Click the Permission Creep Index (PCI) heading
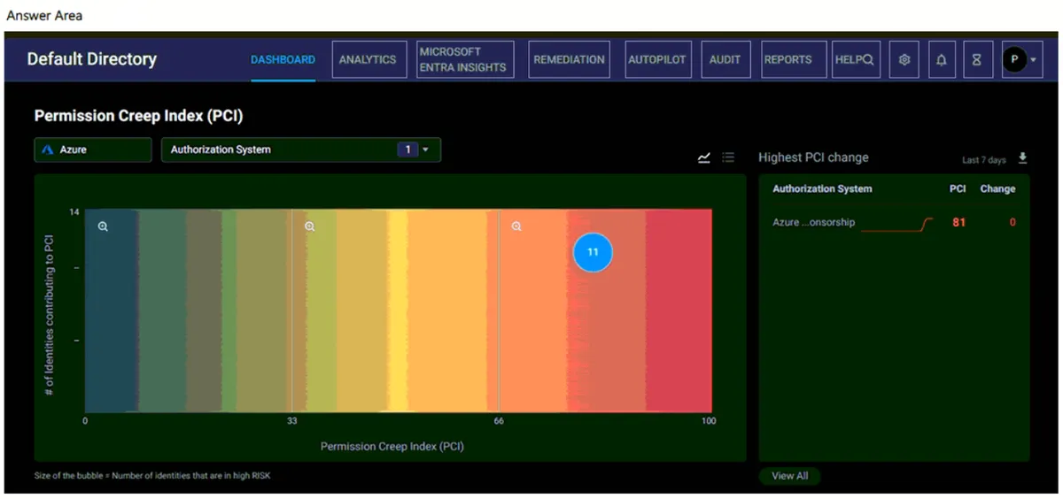 pyautogui.click(x=139, y=116)
